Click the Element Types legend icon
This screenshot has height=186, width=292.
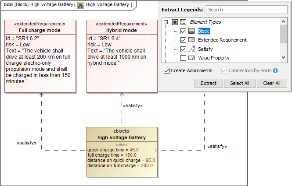coord(184,22)
